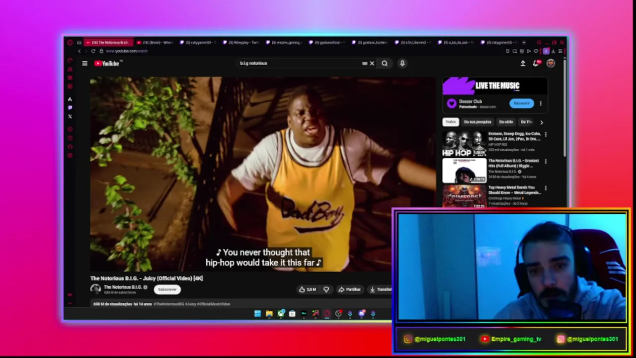Open options for the Greatest Hits video
Image resolution: width=636 pixels, height=358 pixels.
546,162
